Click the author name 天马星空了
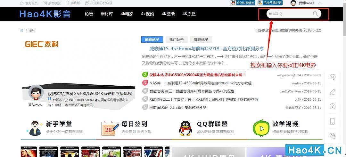The height and width of the screenshot is (157, 346). tap(293, 108)
